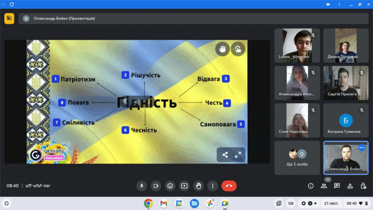The width and height of the screenshot is (373, 210).
Task: Open more options three-dot menu in call controls
Action: click(x=213, y=186)
